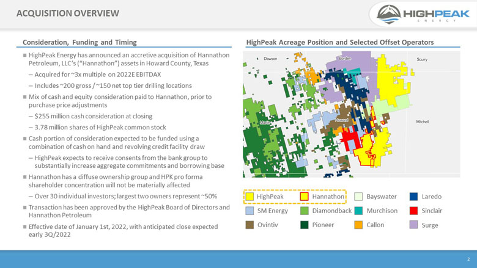The width and height of the screenshot is (477, 268).
Task: Select the Surge purple legend swatch
Action: tap(413, 225)
